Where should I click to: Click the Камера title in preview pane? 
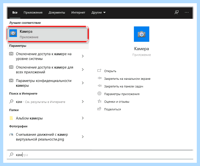click(x=142, y=49)
